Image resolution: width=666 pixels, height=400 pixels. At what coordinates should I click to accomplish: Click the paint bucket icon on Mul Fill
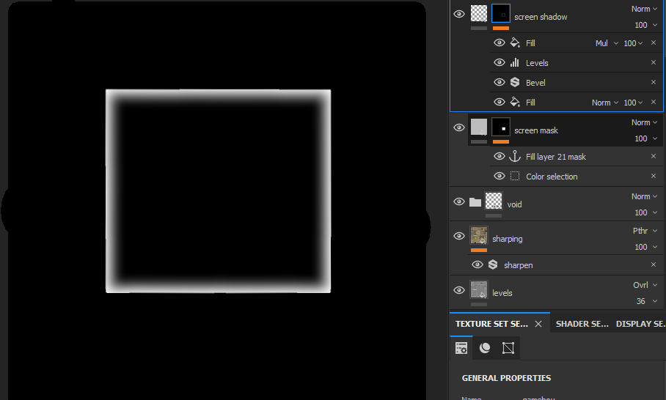(515, 42)
